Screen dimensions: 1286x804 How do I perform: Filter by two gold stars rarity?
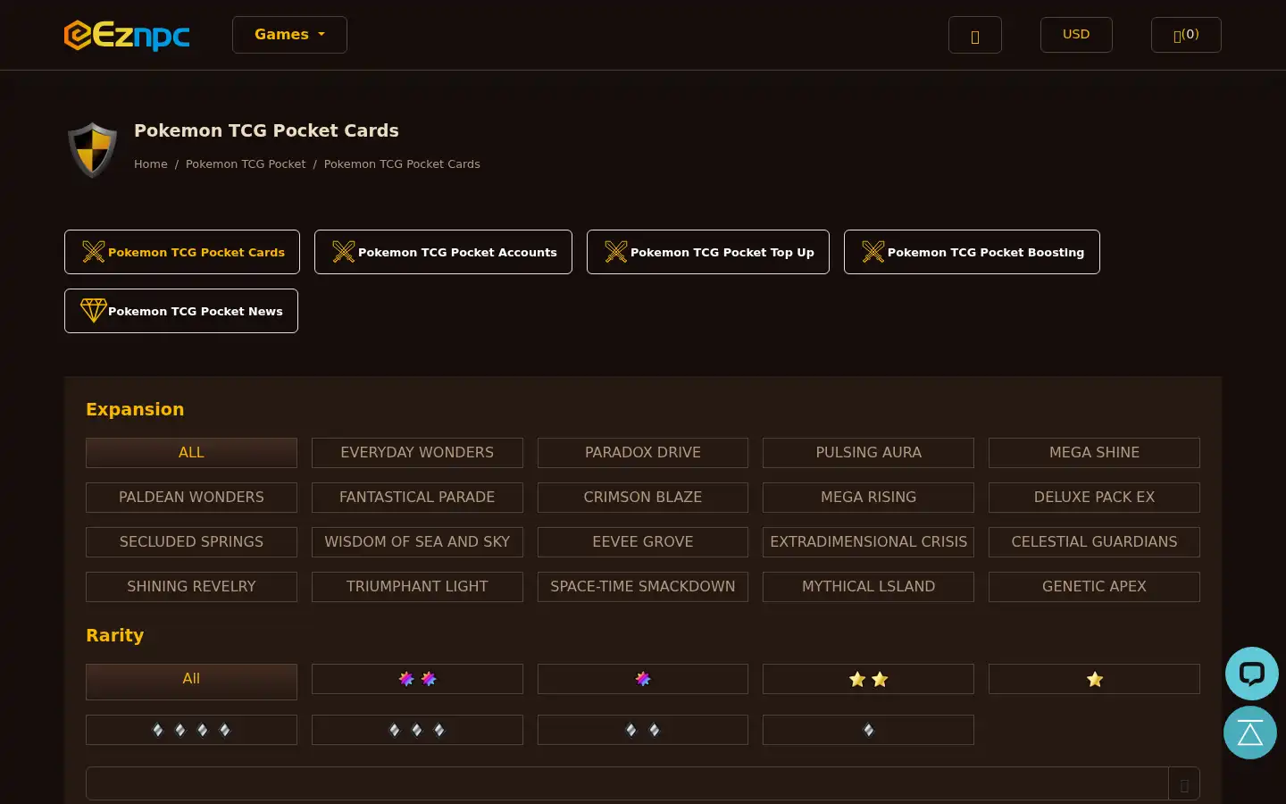pos(868,679)
